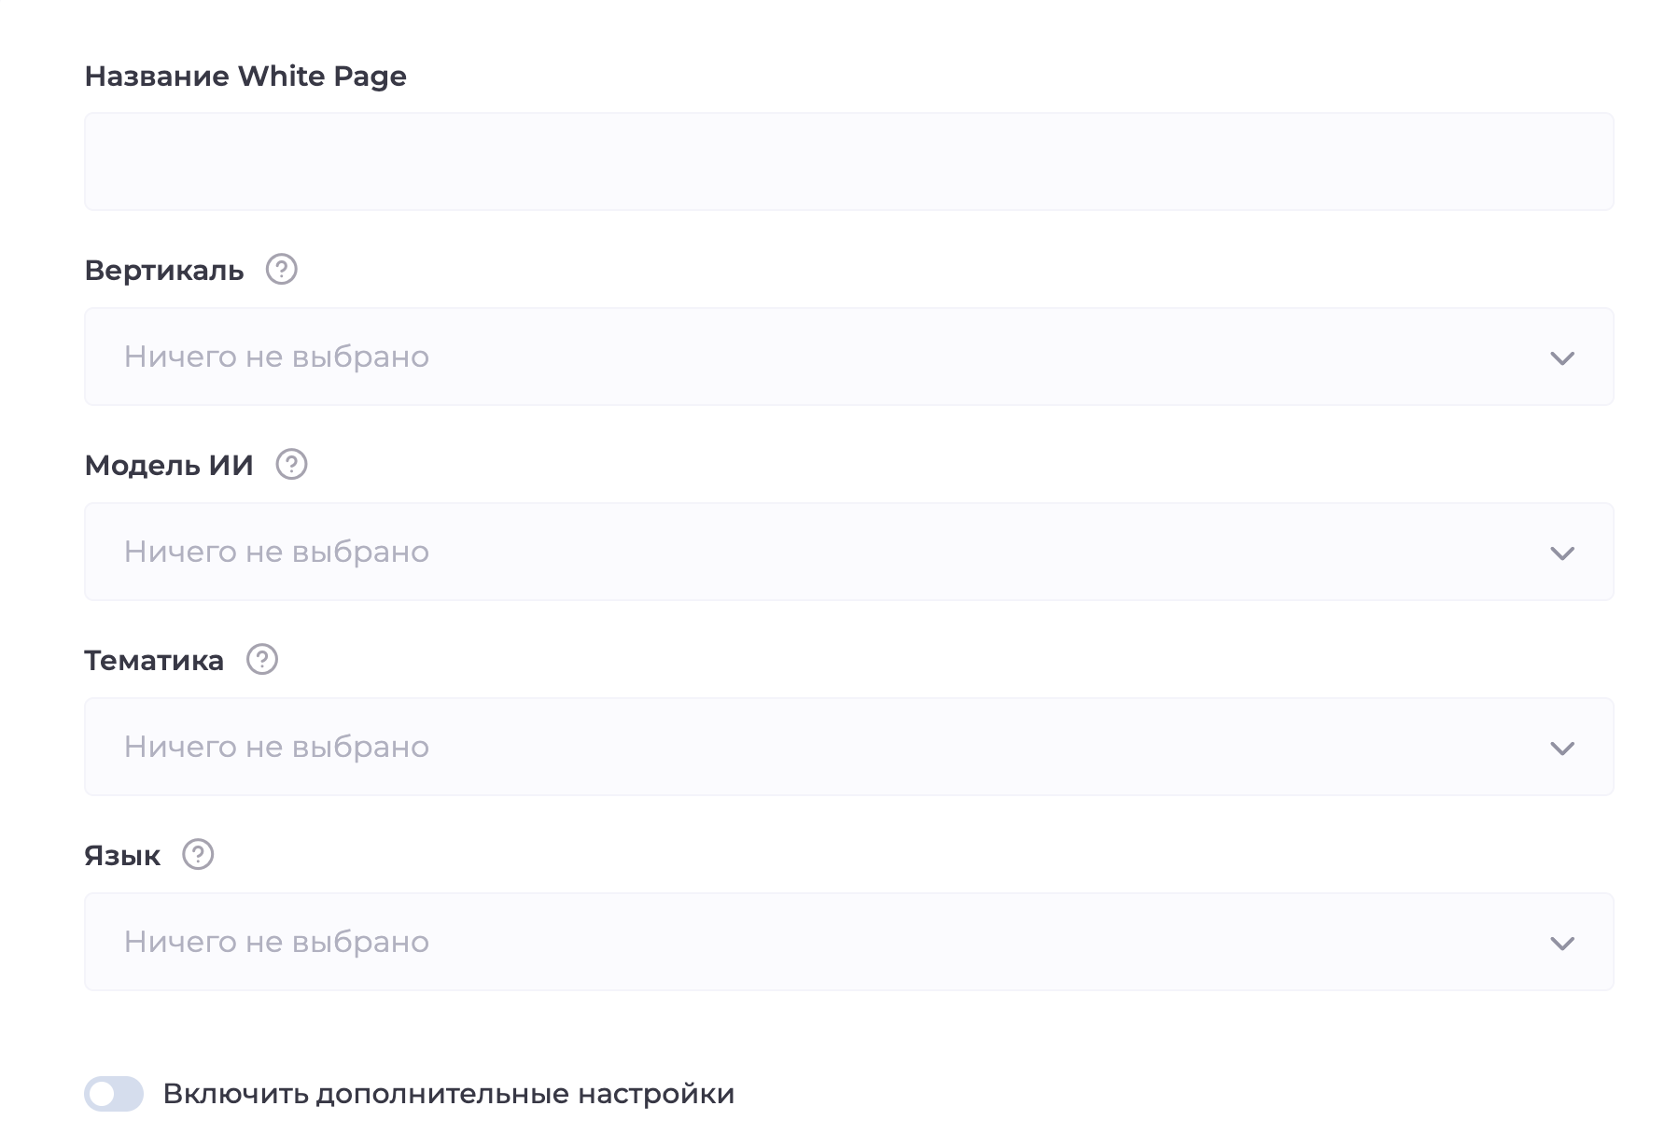The image size is (1665, 1148).
Task: Click the 'Включить дополнительные настройки' label text
Action: click(448, 1094)
